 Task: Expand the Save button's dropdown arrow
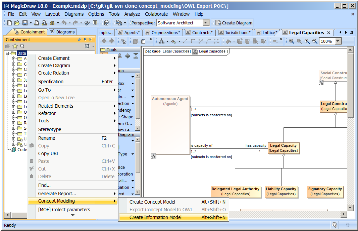(30, 22)
